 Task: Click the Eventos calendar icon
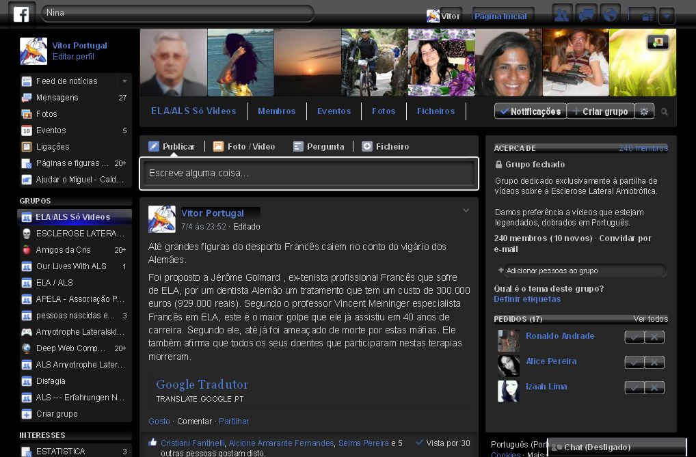[x=27, y=130]
